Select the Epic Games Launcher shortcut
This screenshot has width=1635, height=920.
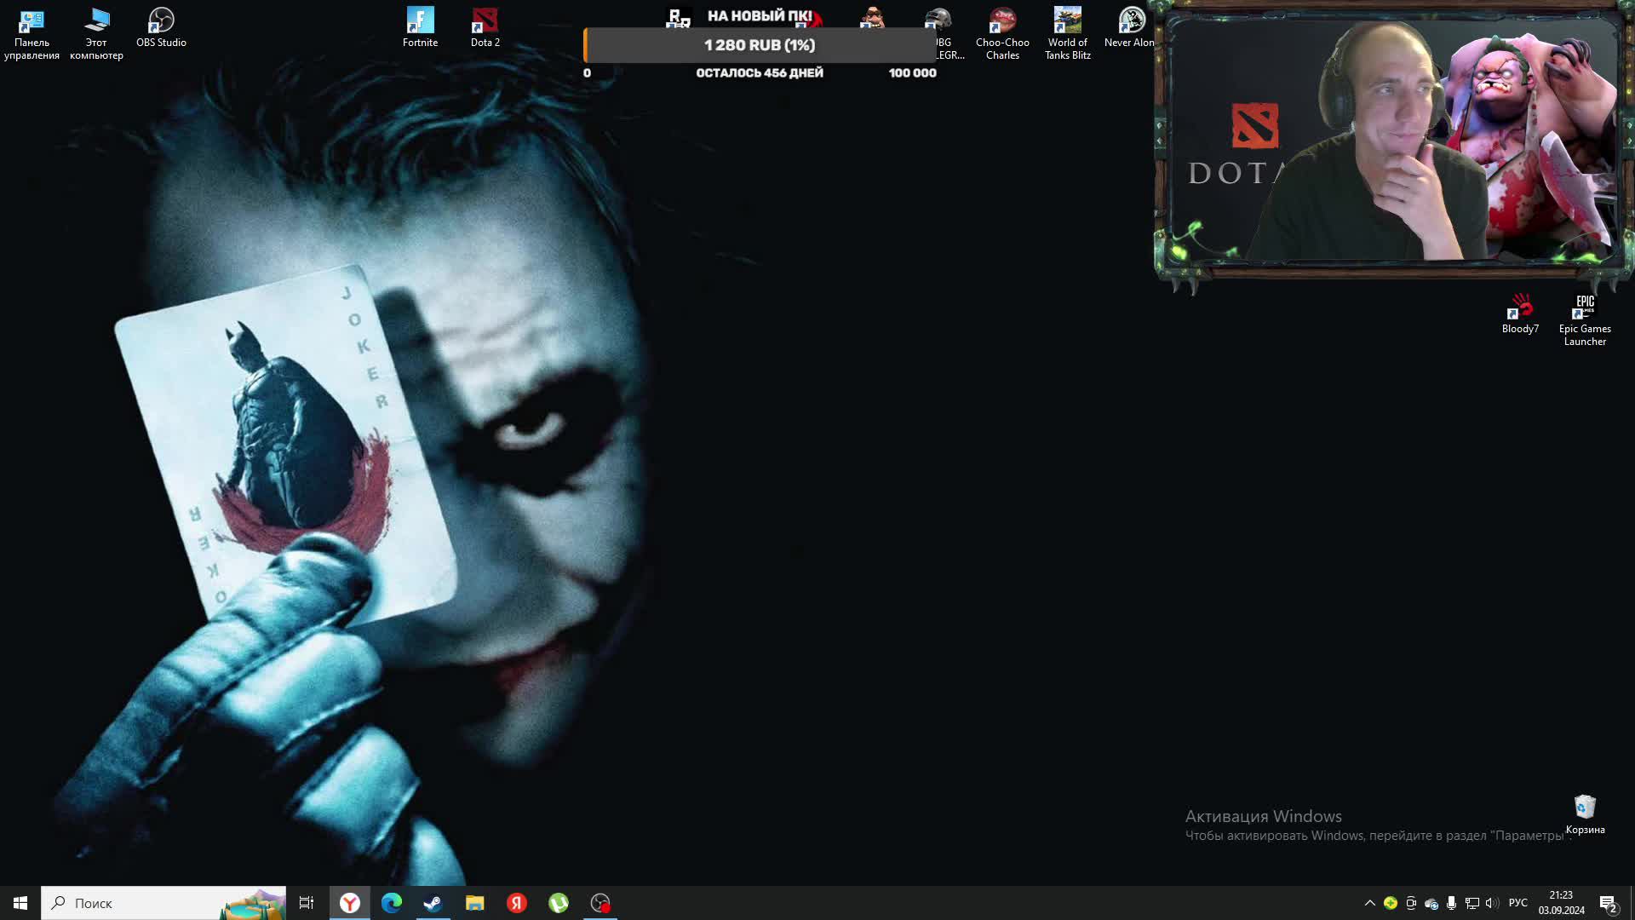pyautogui.click(x=1585, y=320)
